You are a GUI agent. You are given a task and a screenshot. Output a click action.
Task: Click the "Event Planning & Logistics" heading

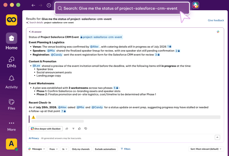click(47, 42)
